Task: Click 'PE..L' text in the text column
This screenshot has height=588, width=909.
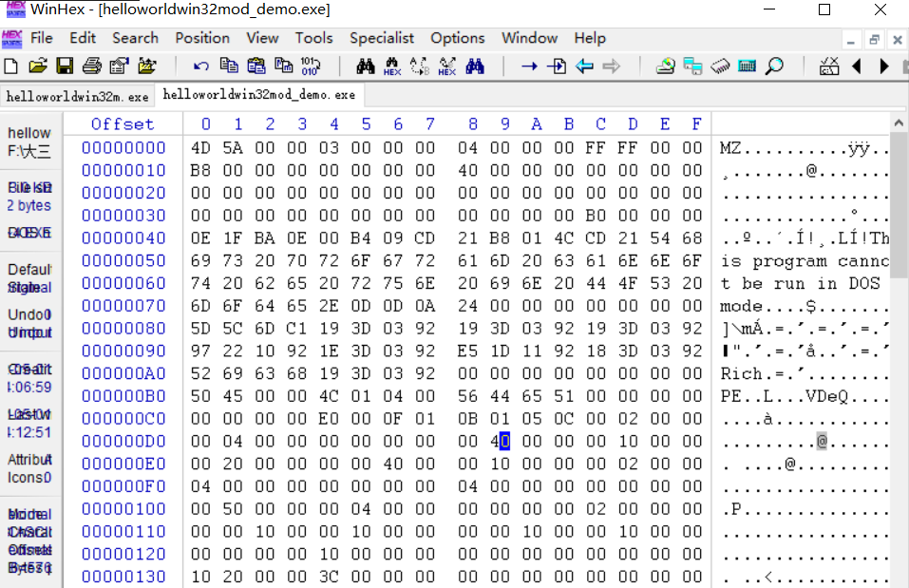Action: click(x=747, y=396)
